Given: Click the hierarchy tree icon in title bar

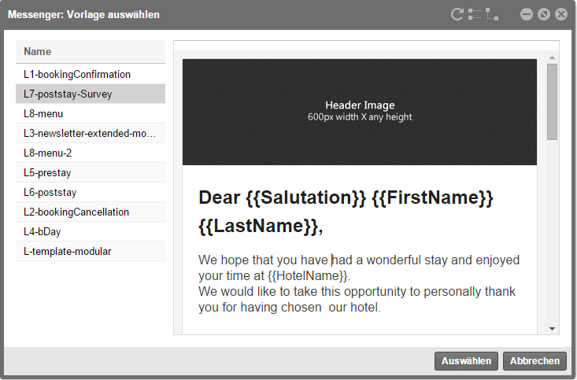Looking at the screenshot, I should (492, 14).
